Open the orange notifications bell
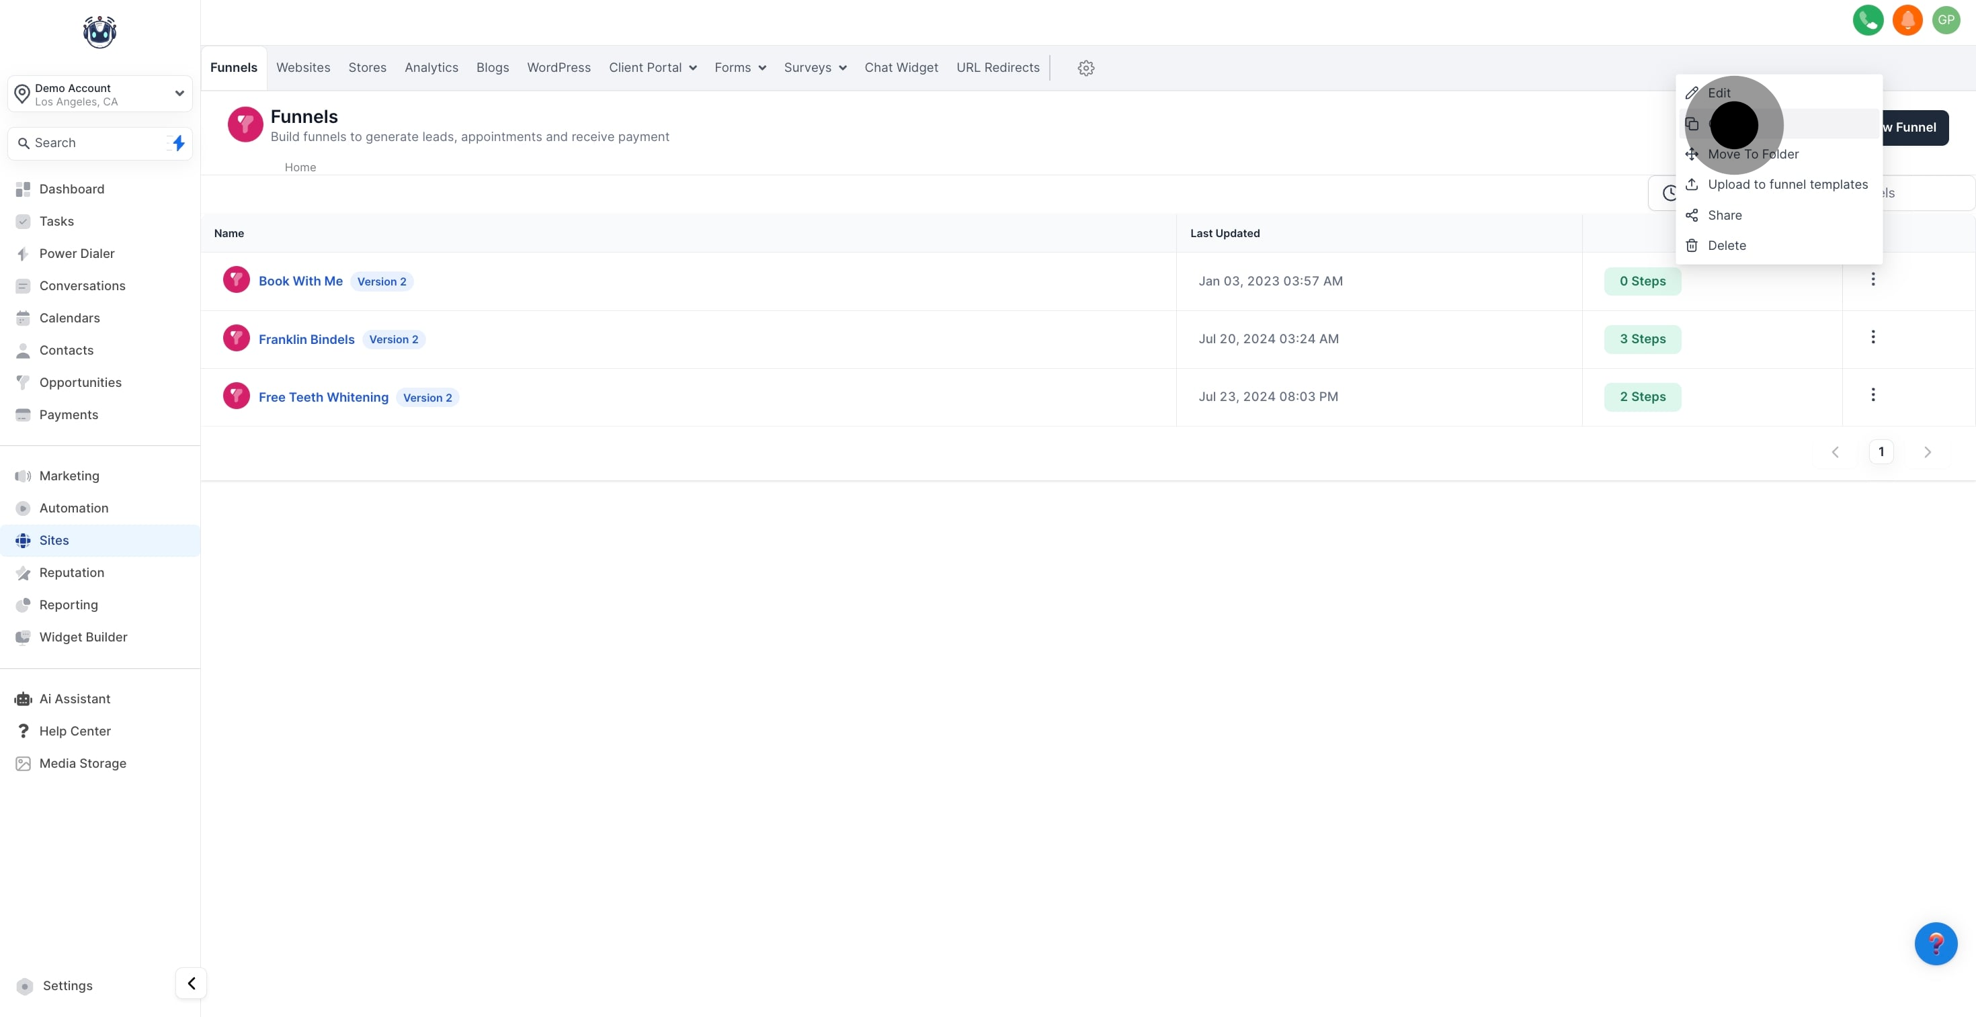Screen dimensions: 1976x1017 pyautogui.click(x=1907, y=20)
